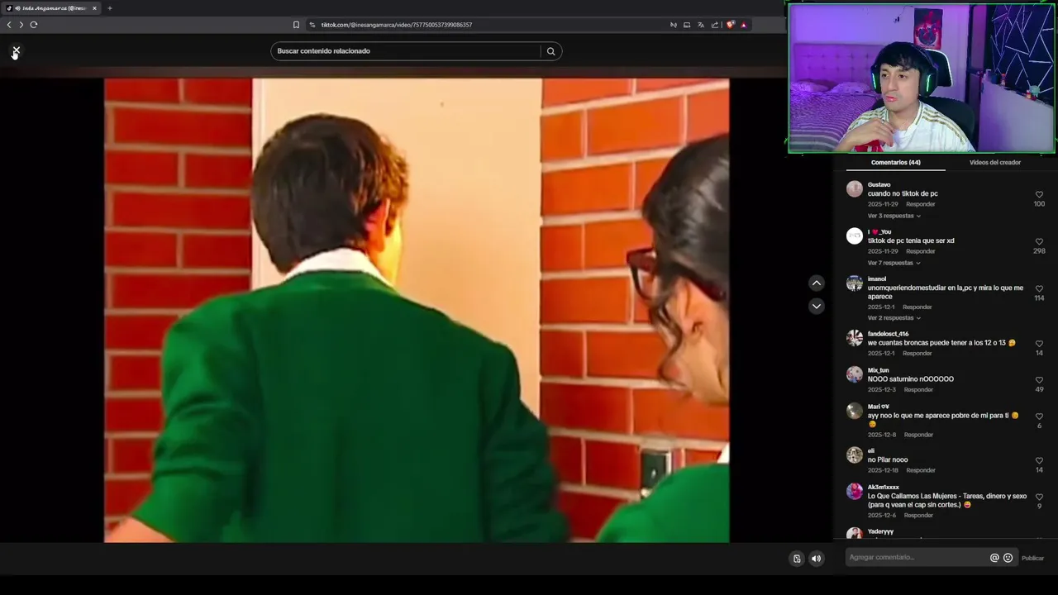Click the username 'Mix_tun' in comments
The image size is (1058, 595).
(878, 370)
